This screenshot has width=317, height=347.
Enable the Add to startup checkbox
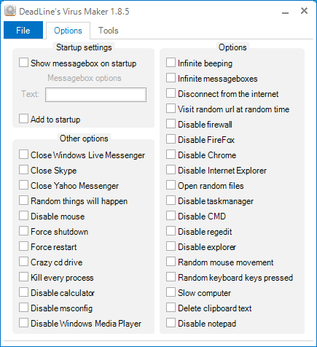(23, 119)
